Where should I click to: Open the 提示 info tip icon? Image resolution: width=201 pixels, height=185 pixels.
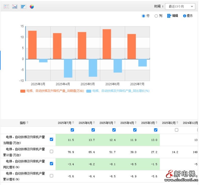pos(184,16)
